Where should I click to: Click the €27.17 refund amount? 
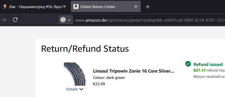(200, 70)
